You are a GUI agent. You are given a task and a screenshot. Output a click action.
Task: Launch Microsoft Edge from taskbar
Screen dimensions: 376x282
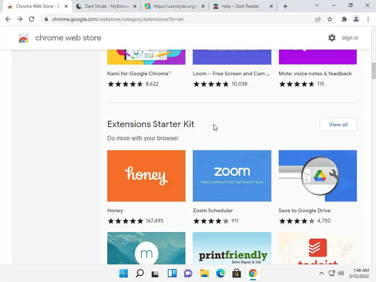point(220,273)
